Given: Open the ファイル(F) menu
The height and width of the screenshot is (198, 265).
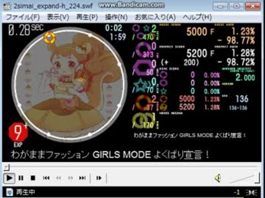Looking at the screenshot, I should click(23, 17).
